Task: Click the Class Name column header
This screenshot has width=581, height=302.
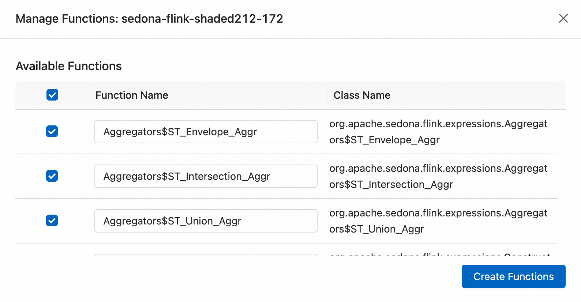Action: 361,95
